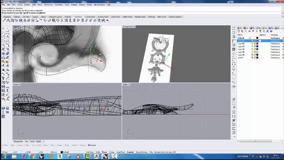
Task: Open the Mesh2Surface menu
Action: pos(99,5)
